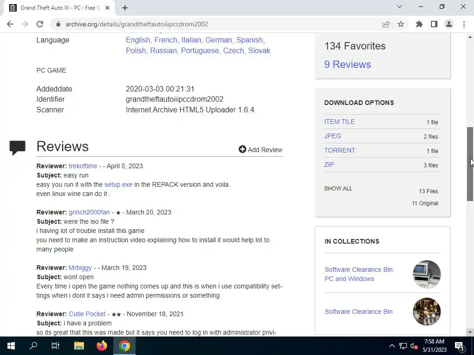Image resolution: width=474 pixels, height=355 pixels.
Task: Open reviewer trekoftime profile
Action: [x=83, y=166]
